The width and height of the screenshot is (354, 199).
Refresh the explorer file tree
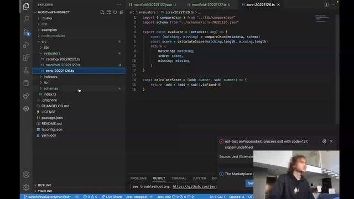coord(115,12)
